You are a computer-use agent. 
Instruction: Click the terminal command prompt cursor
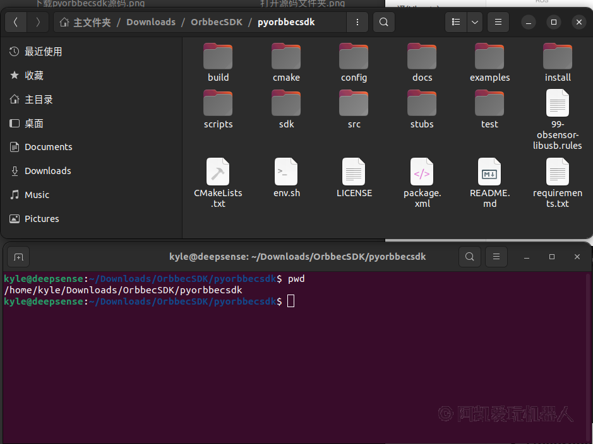(291, 301)
